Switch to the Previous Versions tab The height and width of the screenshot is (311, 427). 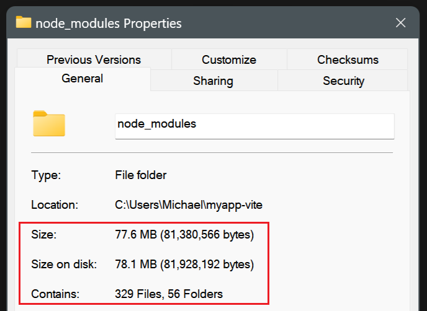click(x=94, y=59)
